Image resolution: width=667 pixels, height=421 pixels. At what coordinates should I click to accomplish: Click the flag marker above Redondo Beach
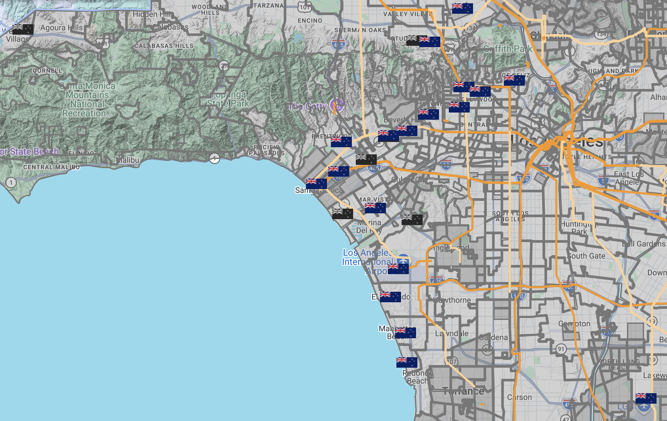[407, 362]
